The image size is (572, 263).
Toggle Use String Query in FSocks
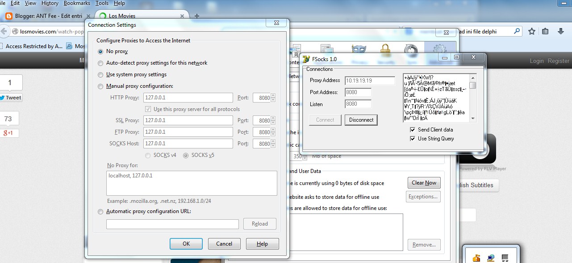pos(413,138)
